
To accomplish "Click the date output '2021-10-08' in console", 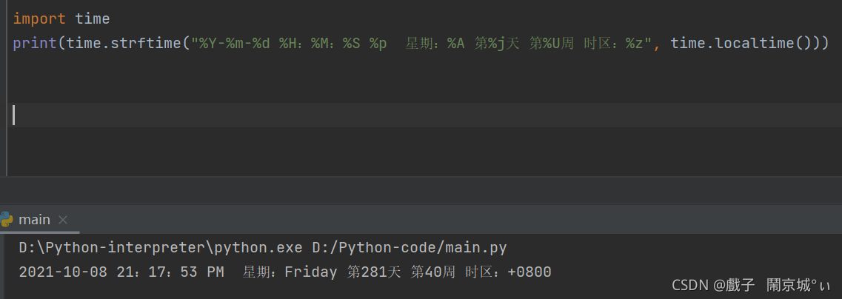I will [64, 272].
